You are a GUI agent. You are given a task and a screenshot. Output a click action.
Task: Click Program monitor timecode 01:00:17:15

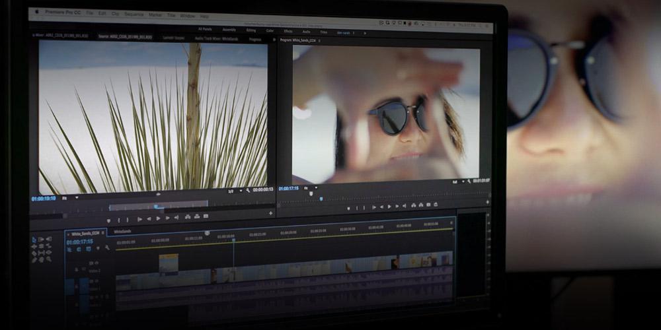(x=290, y=188)
